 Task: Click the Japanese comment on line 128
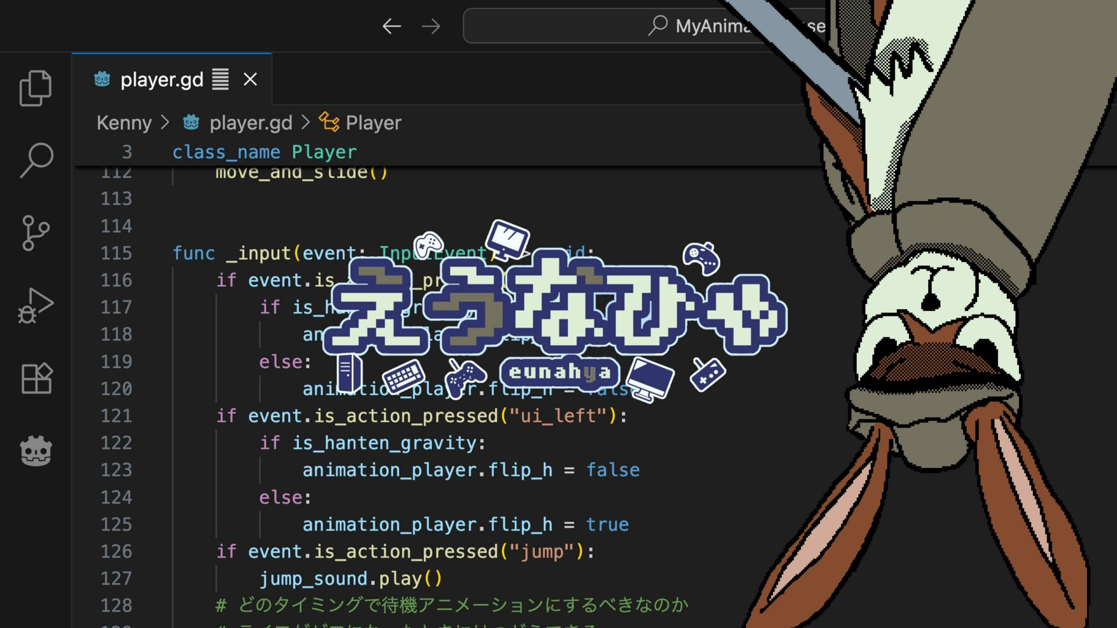(x=451, y=605)
